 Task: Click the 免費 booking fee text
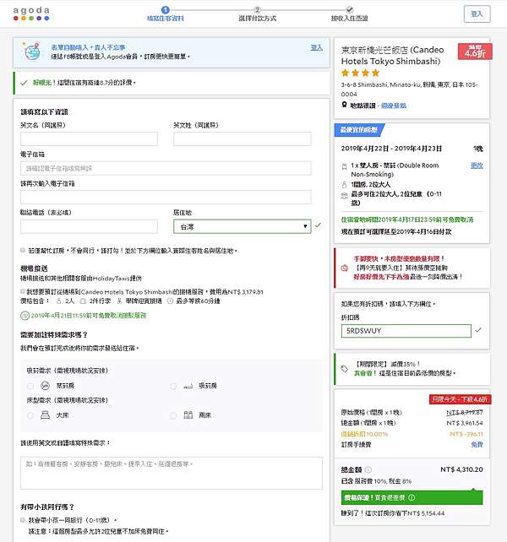477,444
